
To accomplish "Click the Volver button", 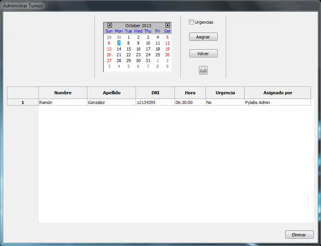I will click(x=203, y=54).
